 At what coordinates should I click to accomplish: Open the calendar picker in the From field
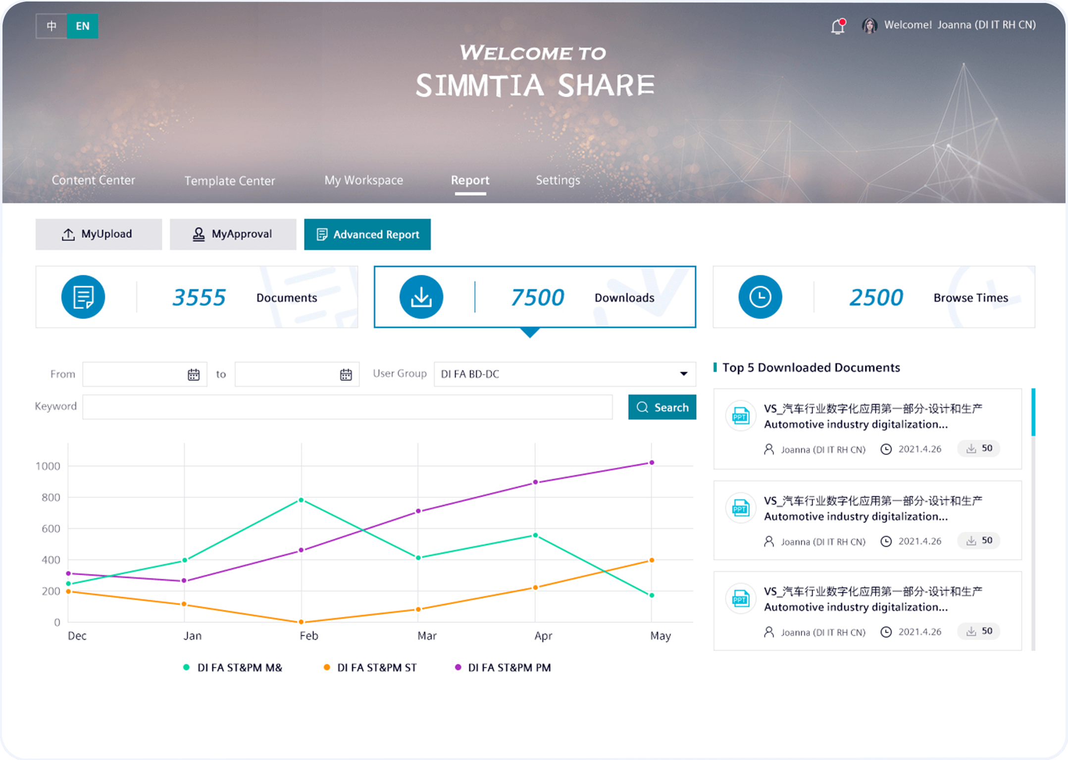(194, 374)
